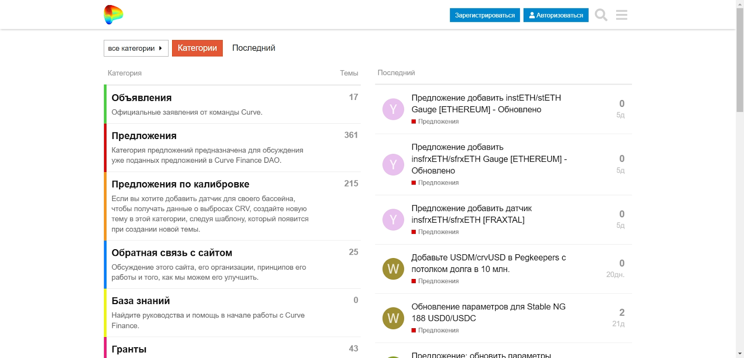Expand the все категории dropdown

pyautogui.click(x=136, y=48)
